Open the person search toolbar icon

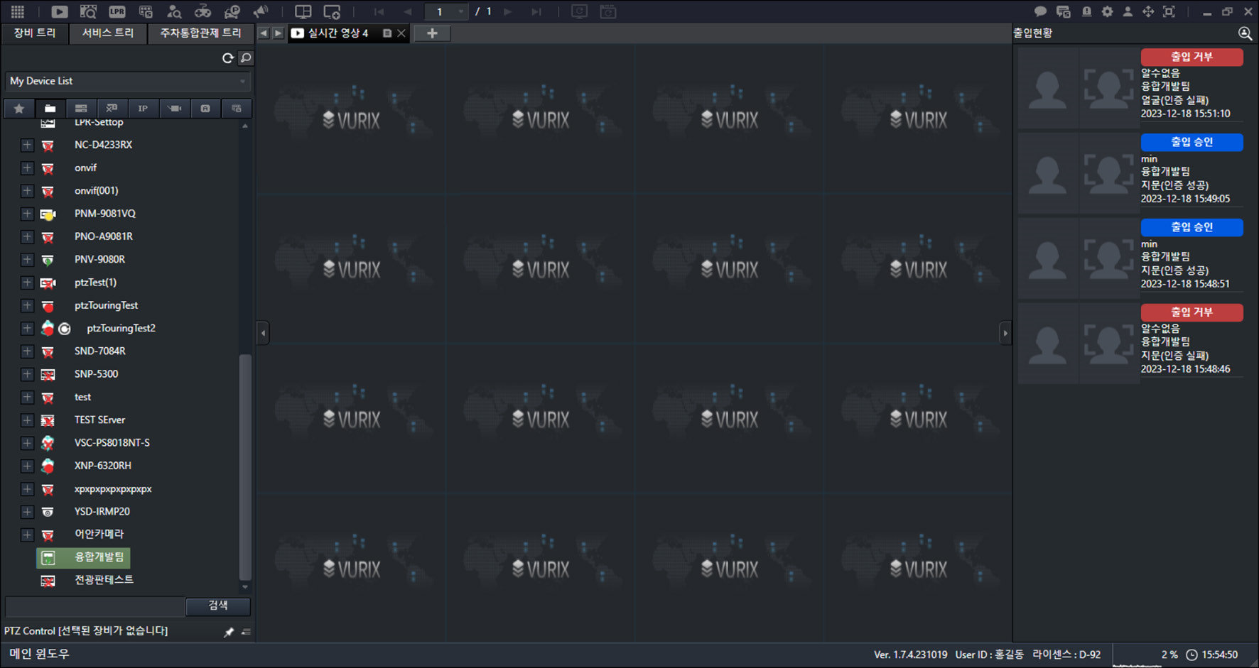point(174,11)
